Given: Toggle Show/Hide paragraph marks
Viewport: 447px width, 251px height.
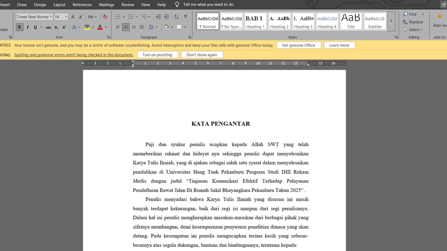Looking at the screenshot, I should pyautogui.click(x=186, y=17).
